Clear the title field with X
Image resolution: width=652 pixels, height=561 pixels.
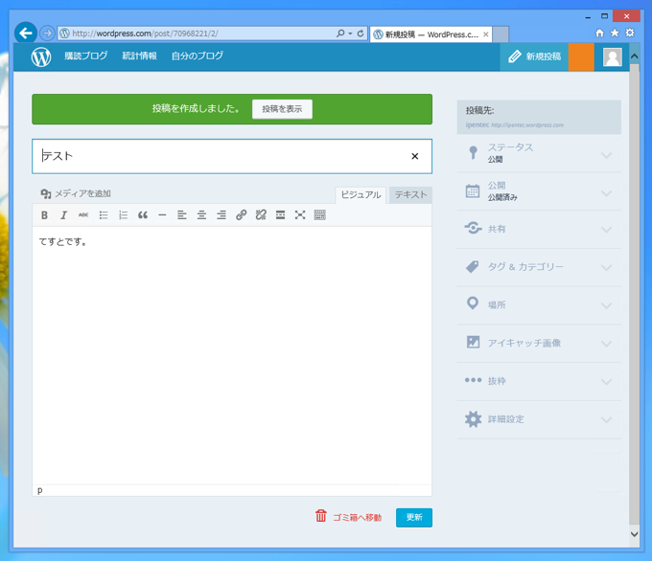(414, 156)
